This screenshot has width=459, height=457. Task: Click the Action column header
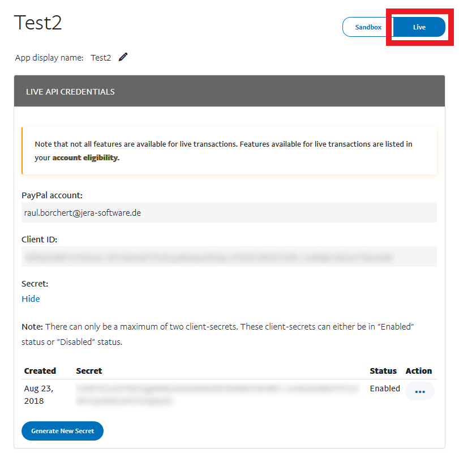(x=418, y=371)
